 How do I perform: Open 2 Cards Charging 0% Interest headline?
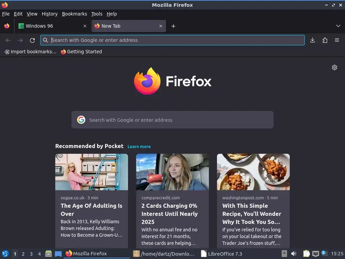[169, 214]
